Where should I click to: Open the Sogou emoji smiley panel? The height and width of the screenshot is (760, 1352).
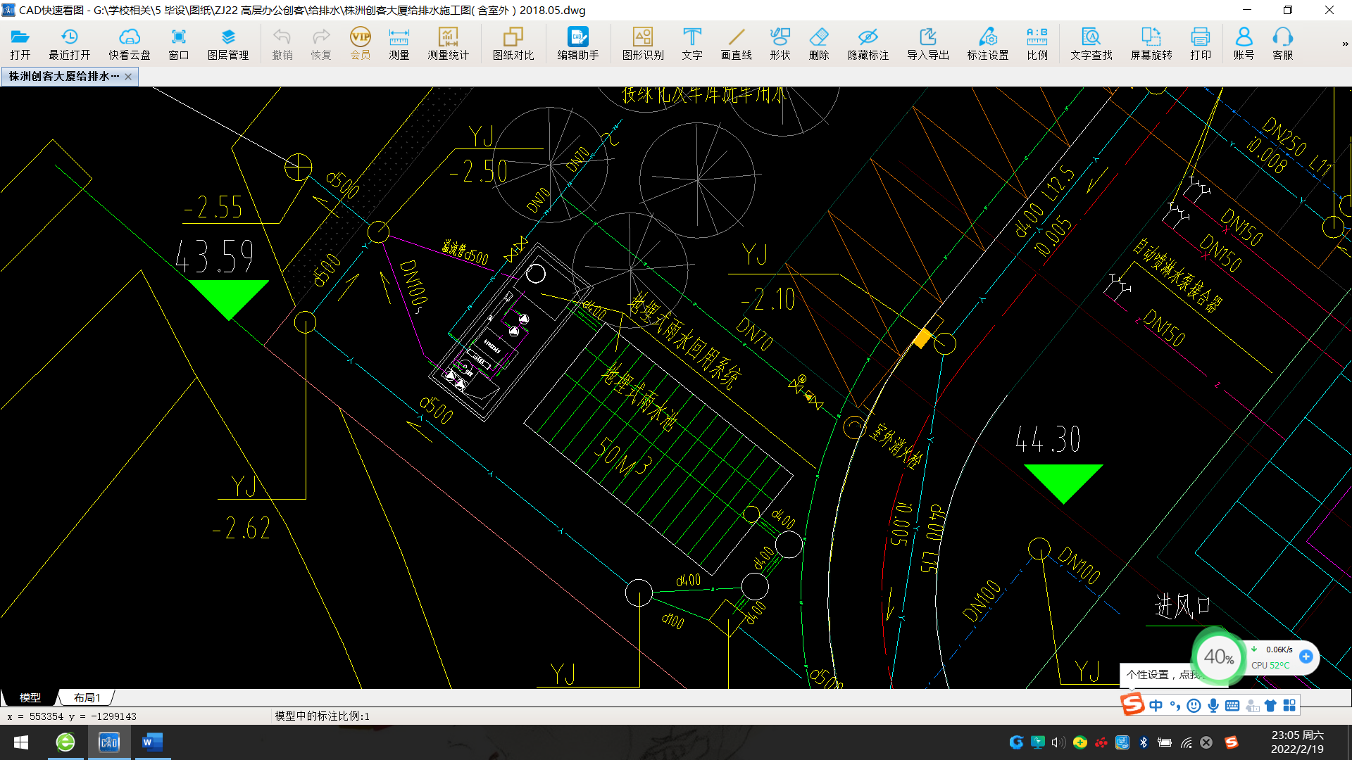click(1194, 705)
